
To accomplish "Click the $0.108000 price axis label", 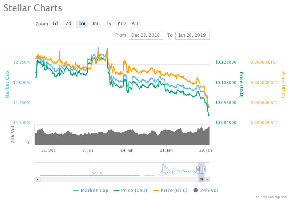I will coord(226,83).
